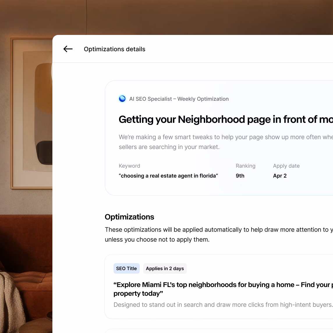Click the "SEO Title" tag
333x333 pixels.
[126, 268]
